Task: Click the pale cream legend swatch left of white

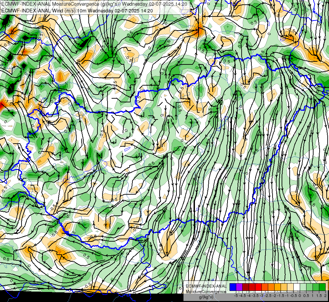Action: tap(290, 287)
